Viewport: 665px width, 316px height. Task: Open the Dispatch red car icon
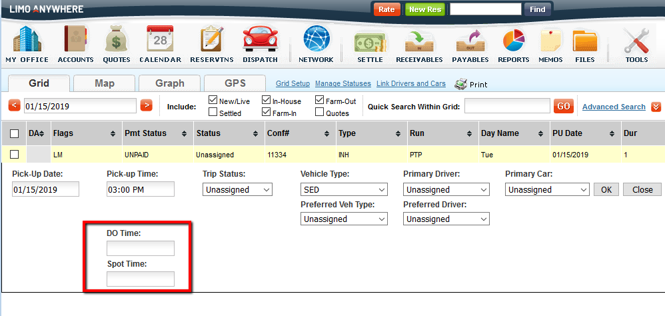pos(260,39)
